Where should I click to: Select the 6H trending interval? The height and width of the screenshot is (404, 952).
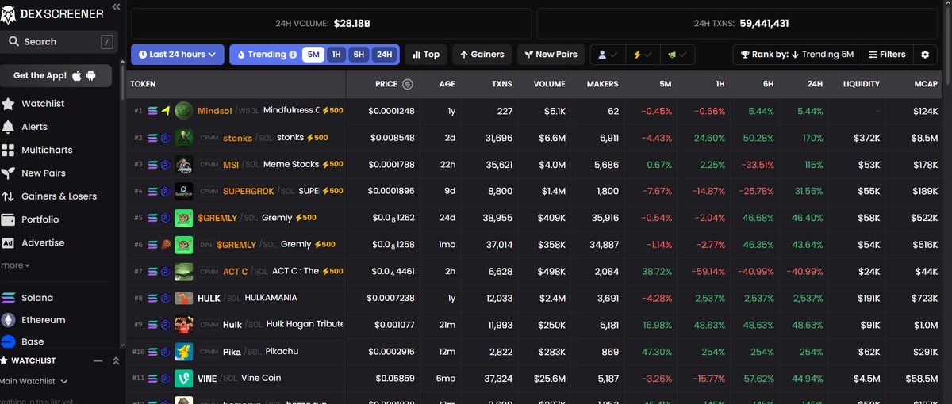(359, 55)
